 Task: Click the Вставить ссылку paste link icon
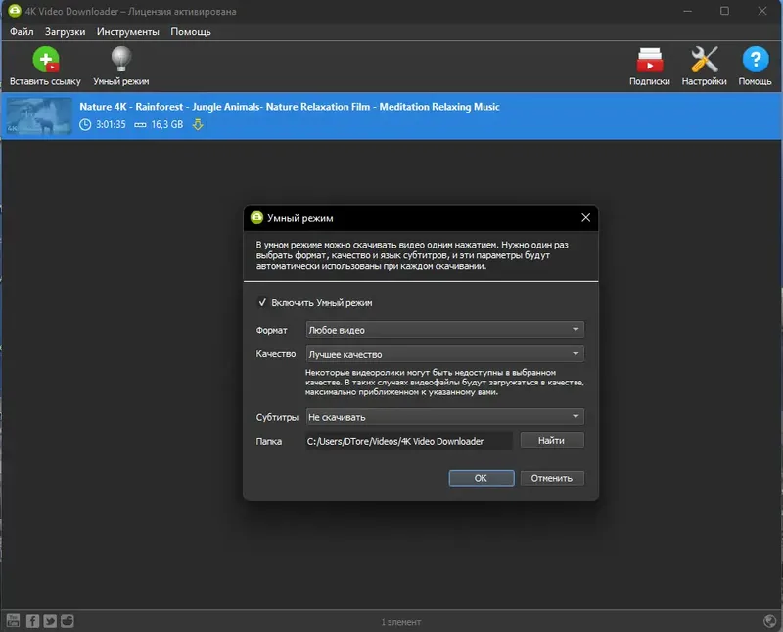[45, 60]
